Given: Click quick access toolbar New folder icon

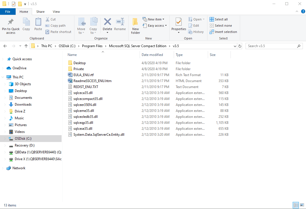Looking at the screenshot, I should pyautogui.click(x=20, y=4).
